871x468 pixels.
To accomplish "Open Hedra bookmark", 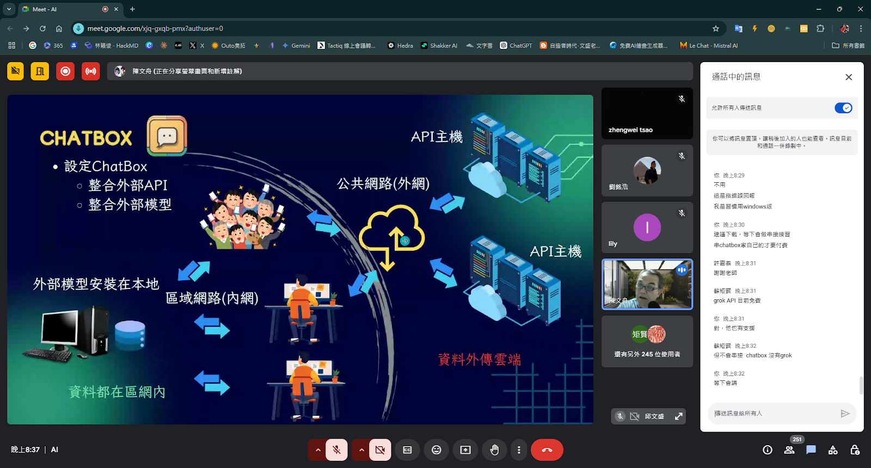I will click(400, 46).
